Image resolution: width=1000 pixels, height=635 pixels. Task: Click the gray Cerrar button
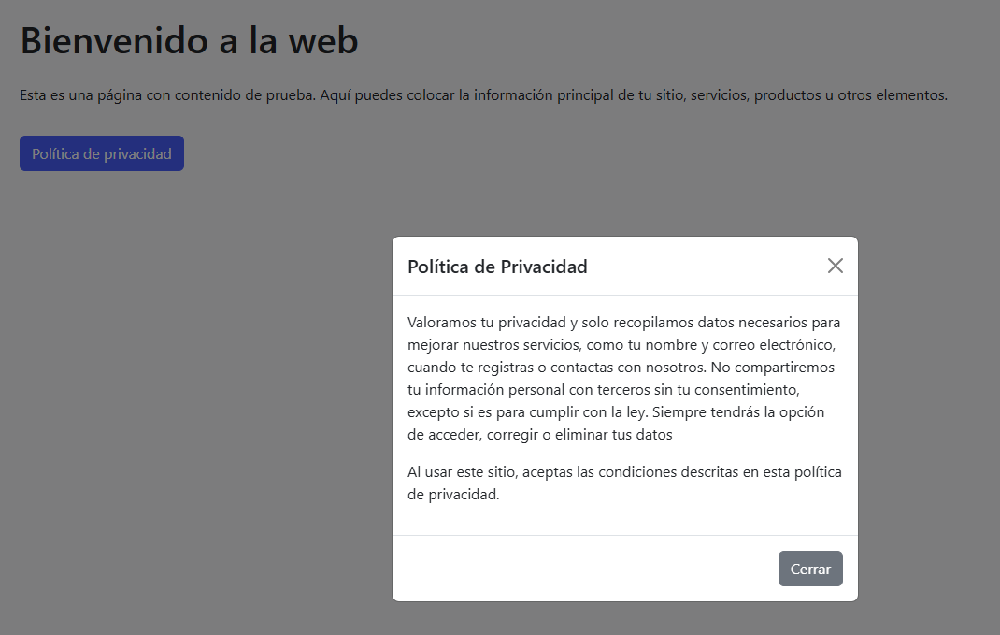tap(810, 569)
